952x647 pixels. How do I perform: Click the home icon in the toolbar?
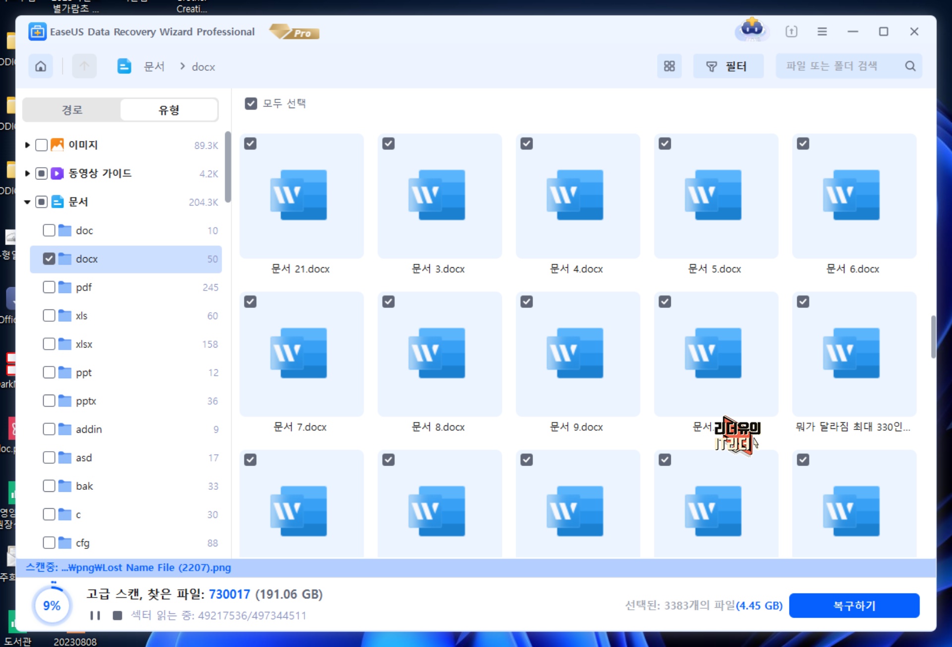click(41, 66)
